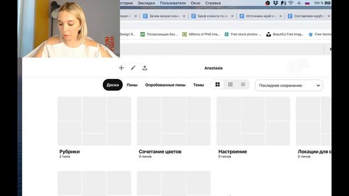Image resolution: width=349 pixels, height=196 pixels.
Task: Click the pencil icon to edit the profile
Action: (x=133, y=68)
